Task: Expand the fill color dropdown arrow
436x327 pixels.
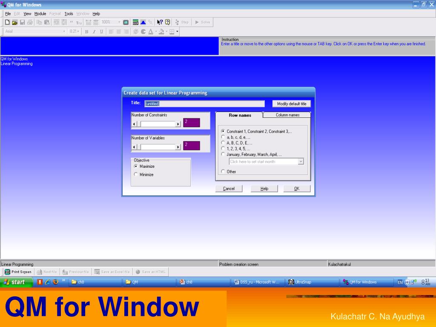Action: point(166,32)
